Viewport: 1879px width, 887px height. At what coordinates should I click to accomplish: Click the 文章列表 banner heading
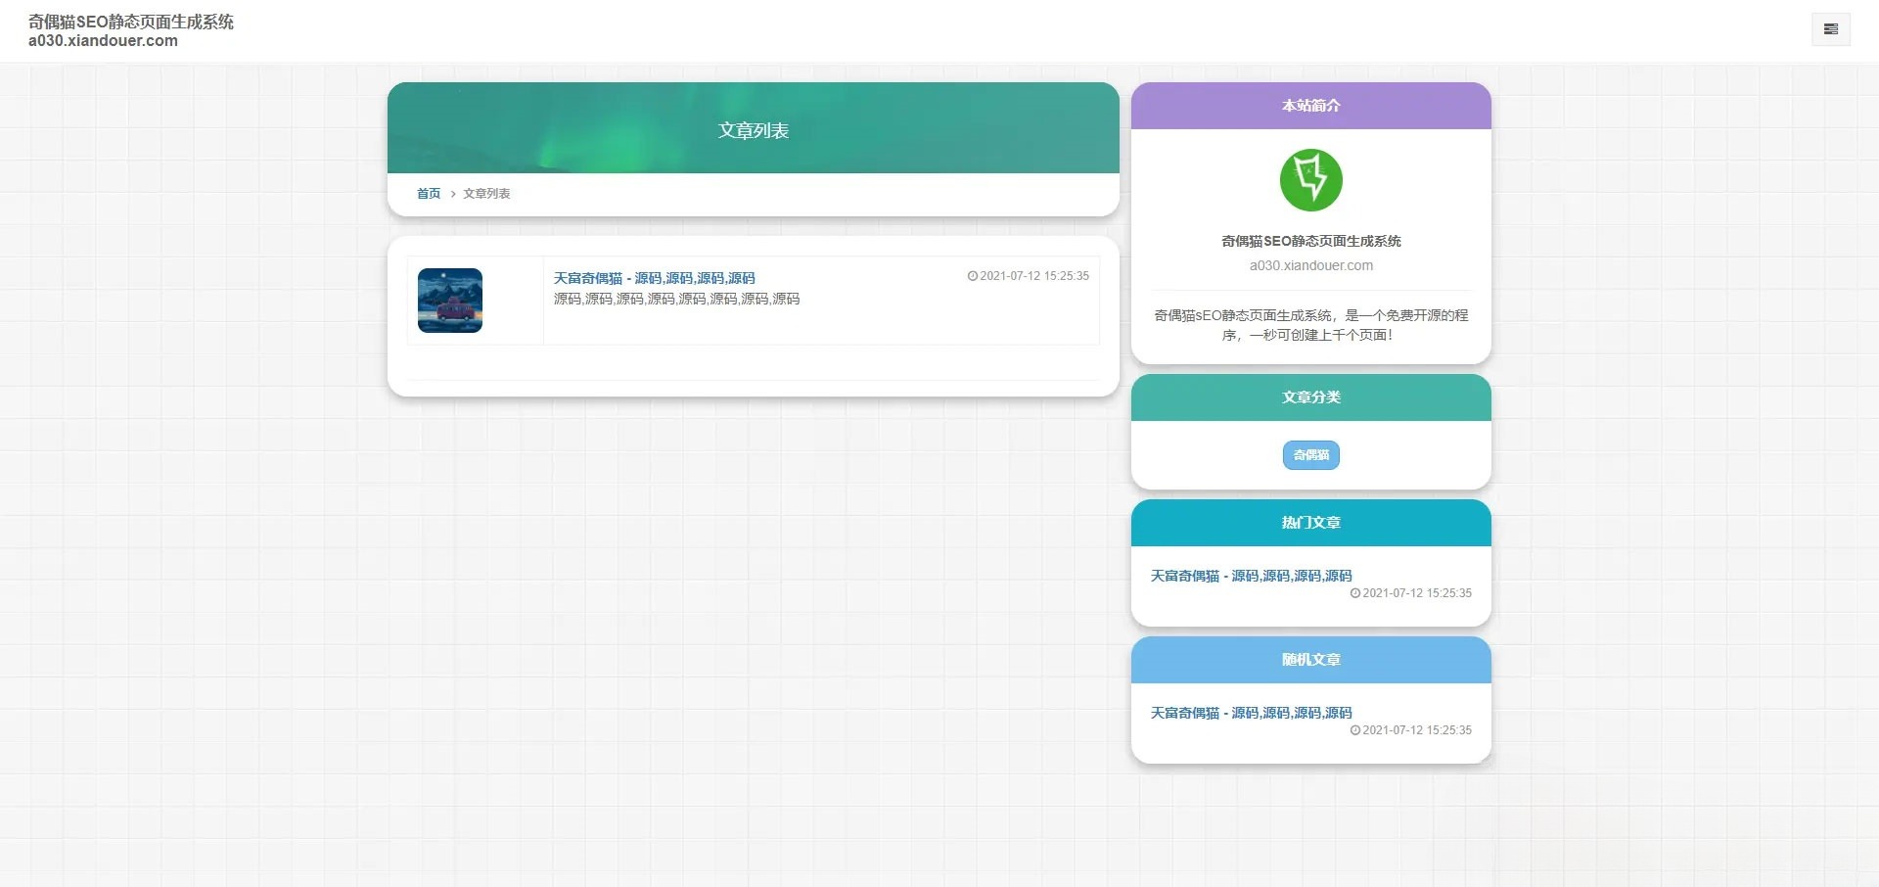click(754, 129)
